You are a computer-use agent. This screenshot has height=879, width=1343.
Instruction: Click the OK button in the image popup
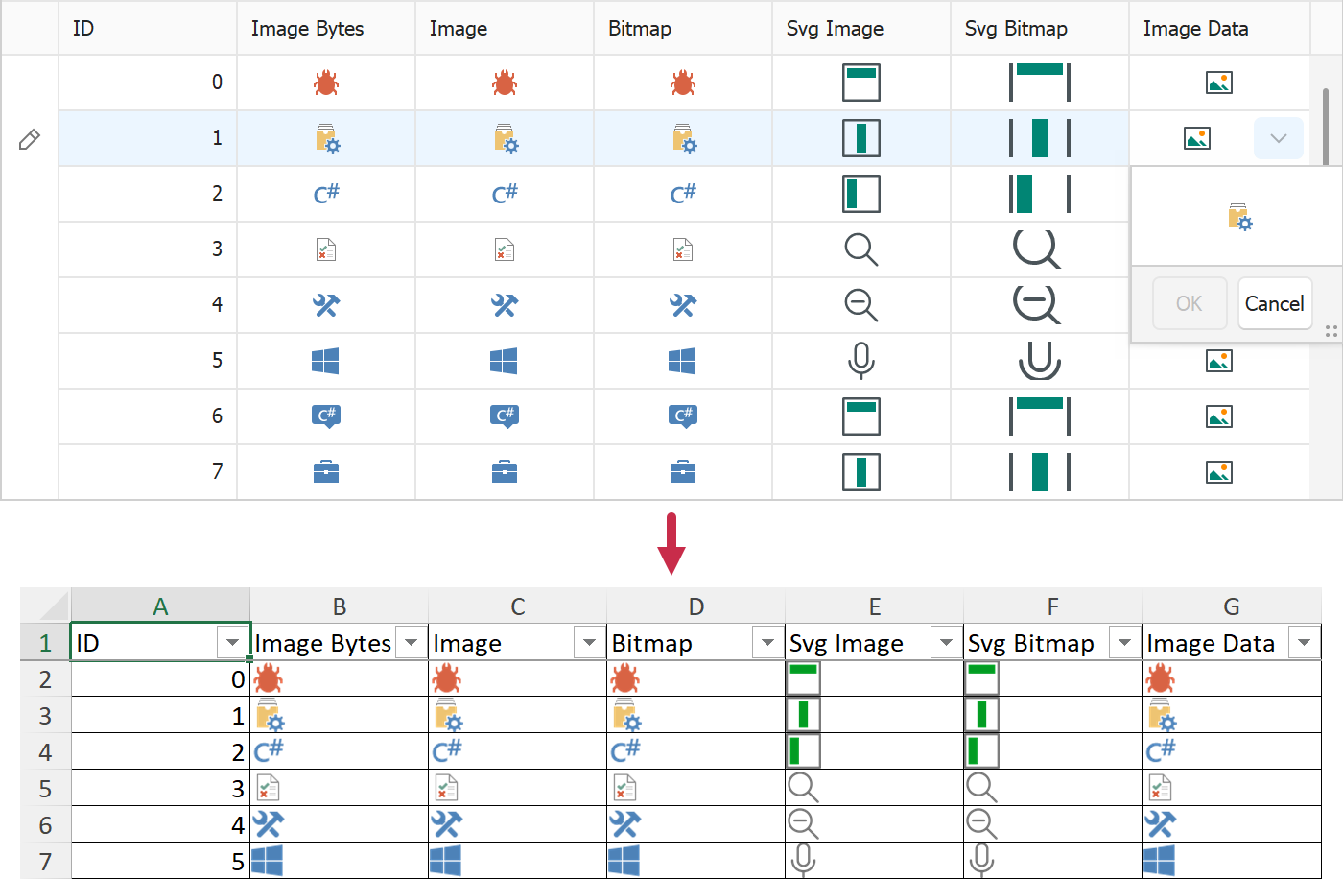1189,303
